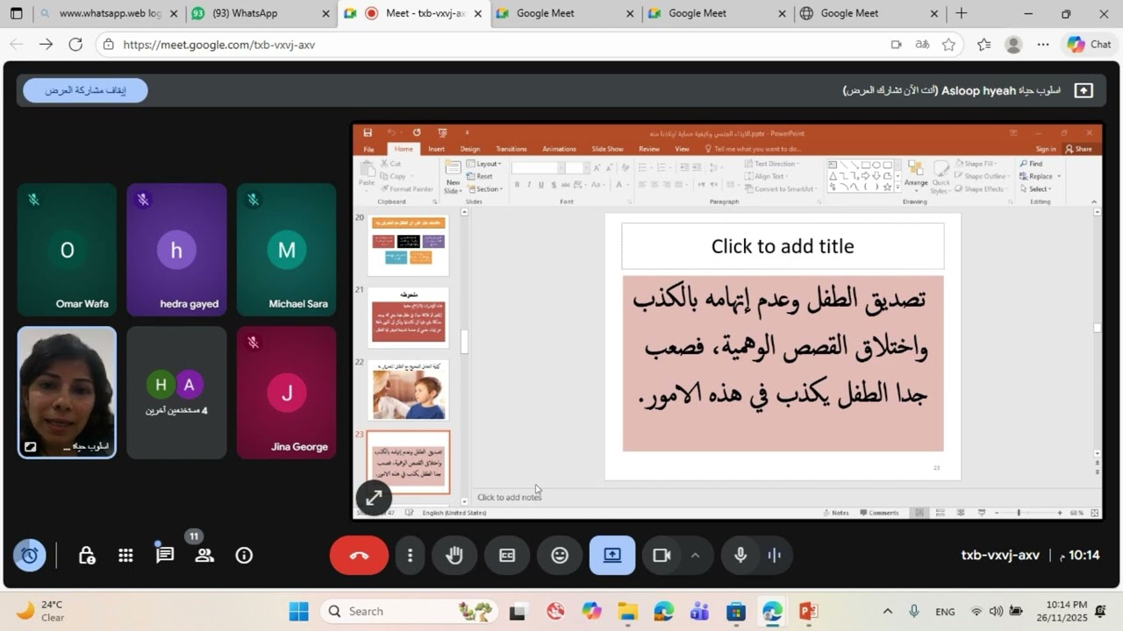The height and width of the screenshot is (631, 1123).
Task: Leave the call with red hang-up button
Action: click(359, 556)
